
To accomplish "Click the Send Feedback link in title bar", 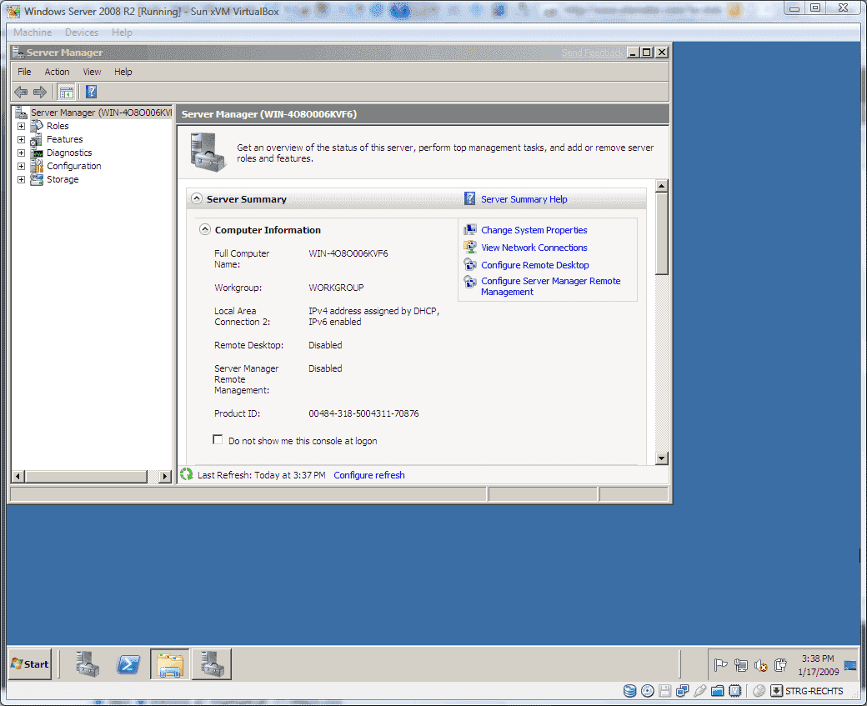I will coord(592,53).
